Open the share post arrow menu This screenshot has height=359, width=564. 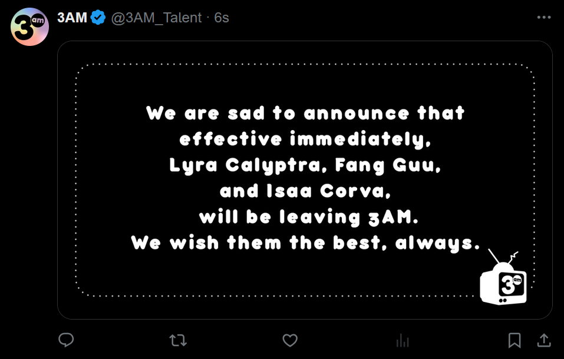544,340
